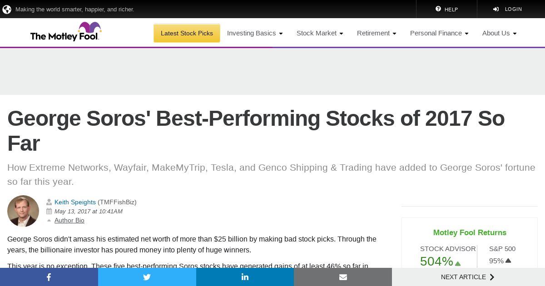Click the Motley Fool Returns heading
Viewport: 545px width, 286px height.
[x=470, y=232]
